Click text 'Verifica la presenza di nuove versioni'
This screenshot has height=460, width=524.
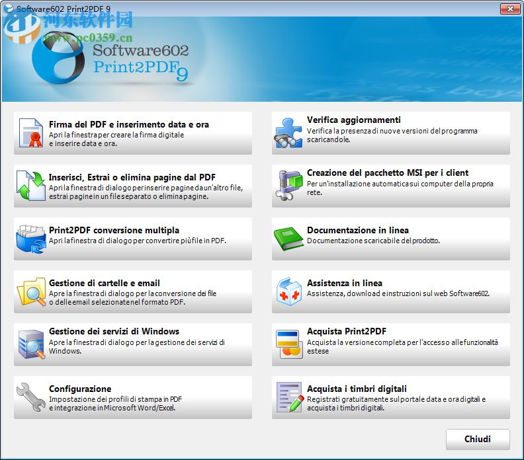click(x=368, y=131)
